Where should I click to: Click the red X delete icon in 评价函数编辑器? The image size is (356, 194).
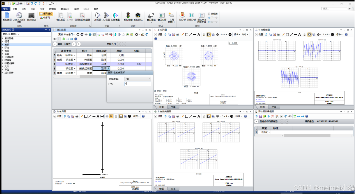point(272,116)
